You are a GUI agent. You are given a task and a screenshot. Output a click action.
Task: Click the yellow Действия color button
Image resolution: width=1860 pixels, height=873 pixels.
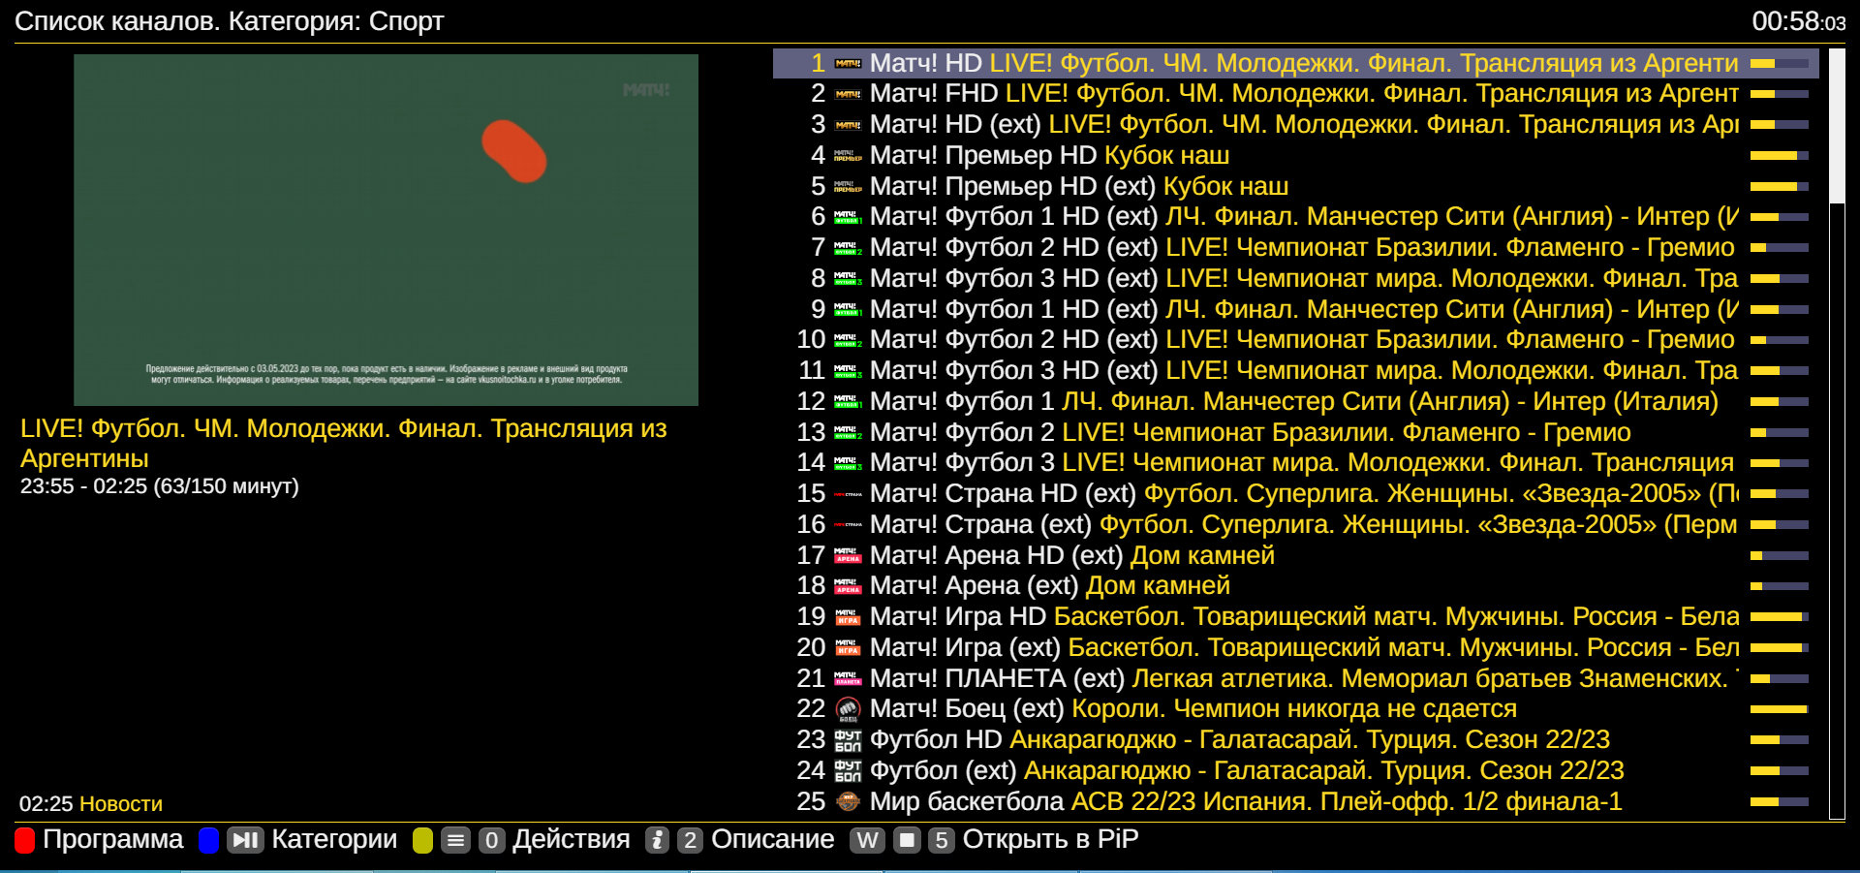click(x=422, y=840)
